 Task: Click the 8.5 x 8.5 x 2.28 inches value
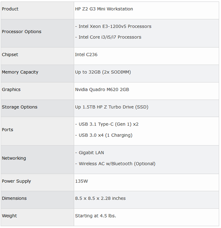[x=100, y=198]
